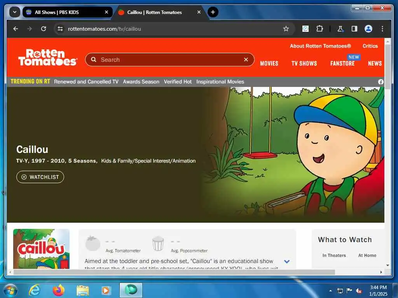This screenshot has width=398, height=298.
Task: Open the Windows Start menu
Action: [10, 290]
